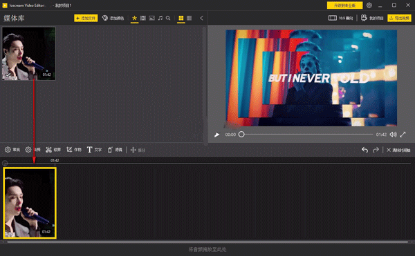The image size is (415, 256).
Task: Filter media library by audio files
Action: [160, 18]
